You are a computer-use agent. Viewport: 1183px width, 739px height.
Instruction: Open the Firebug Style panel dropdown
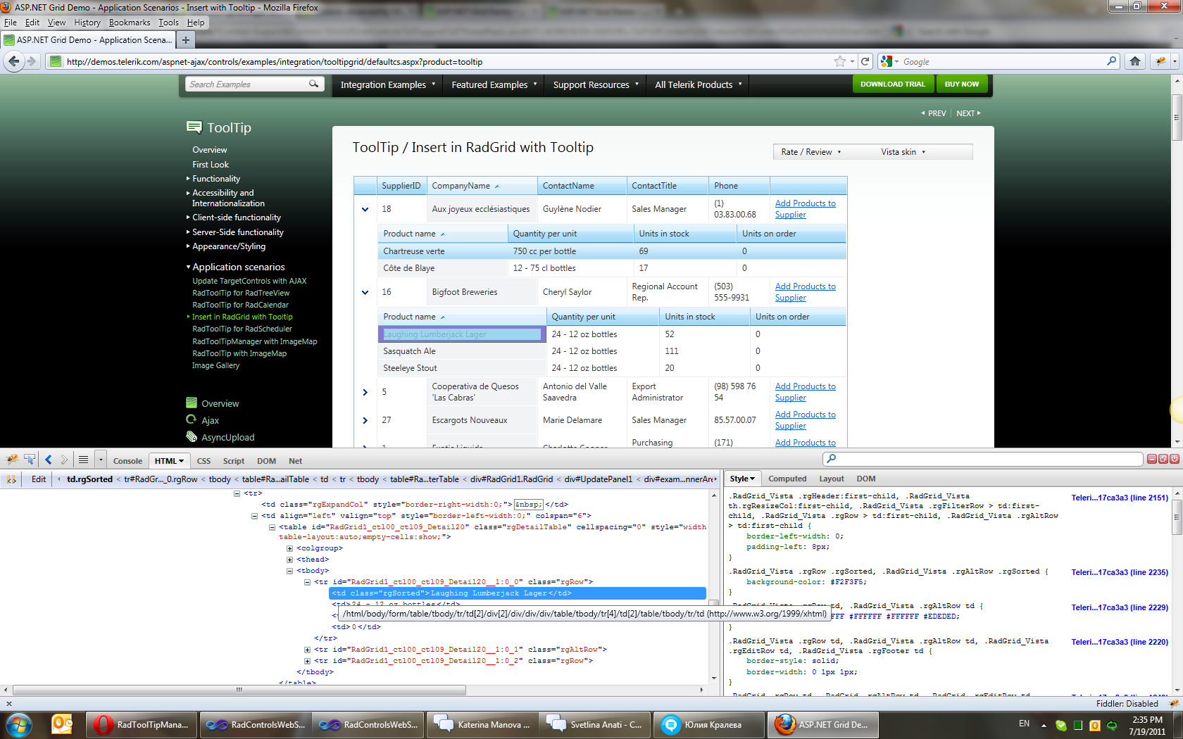(x=742, y=479)
